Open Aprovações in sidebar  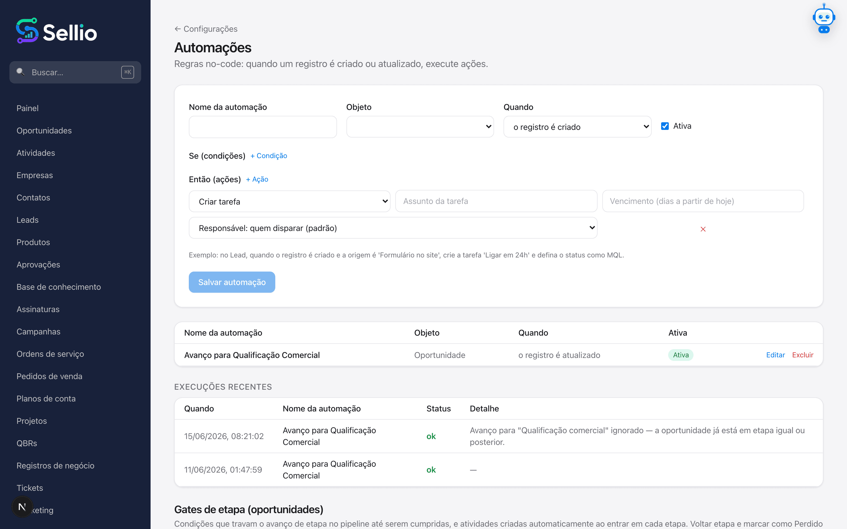tap(38, 264)
